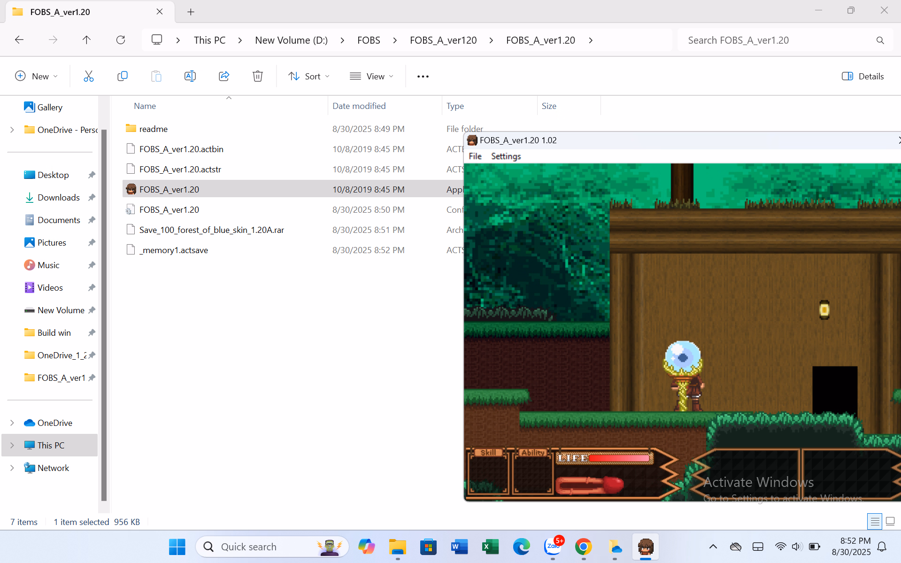The width and height of the screenshot is (901, 563).
Task: Open the game's File menu
Action: [475, 156]
